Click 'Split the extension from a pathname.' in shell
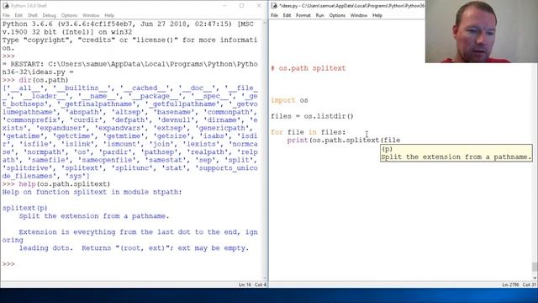The width and height of the screenshot is (538, 303). pos(94,216)
